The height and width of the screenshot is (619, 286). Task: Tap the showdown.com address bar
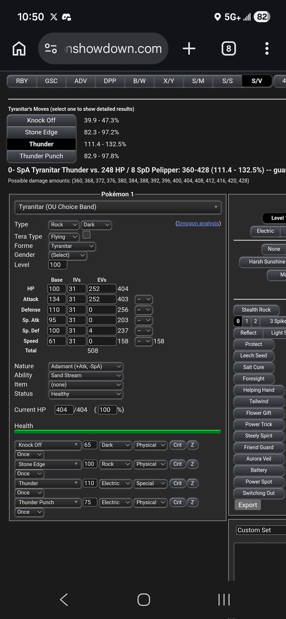(103, 49)
